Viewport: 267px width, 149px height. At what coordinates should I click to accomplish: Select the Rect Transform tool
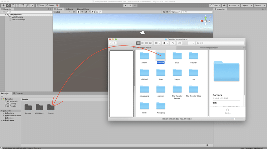click(x=22, y=5)
